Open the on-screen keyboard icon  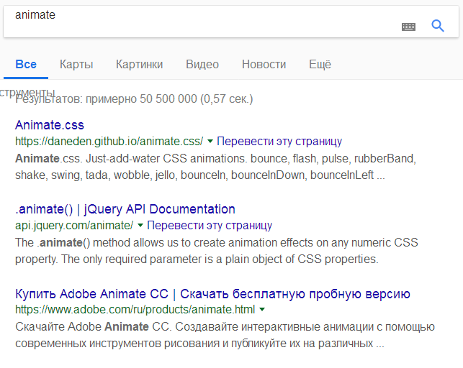click(x=409, y=27)
